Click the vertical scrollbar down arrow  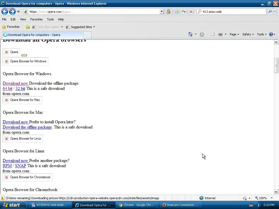pos(276,192)
